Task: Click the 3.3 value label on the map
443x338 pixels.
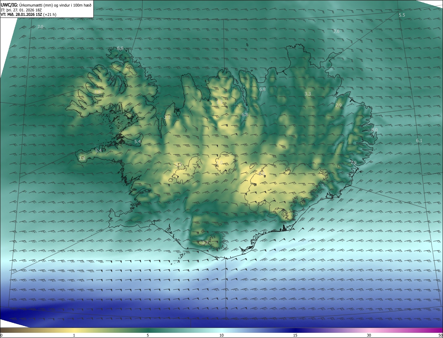Action: (x=308, y=94)
